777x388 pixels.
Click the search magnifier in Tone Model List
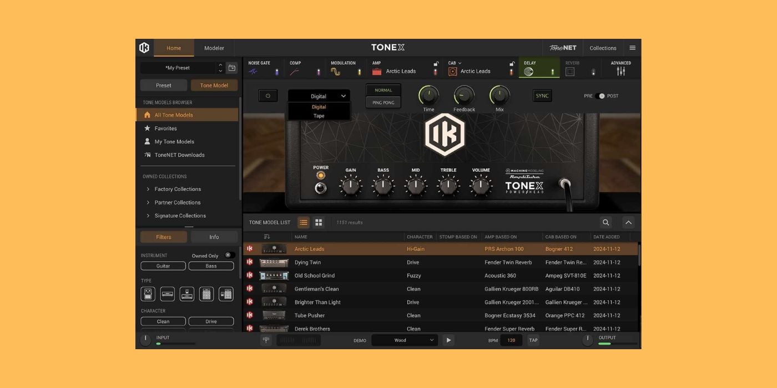[x=606, y=222]
